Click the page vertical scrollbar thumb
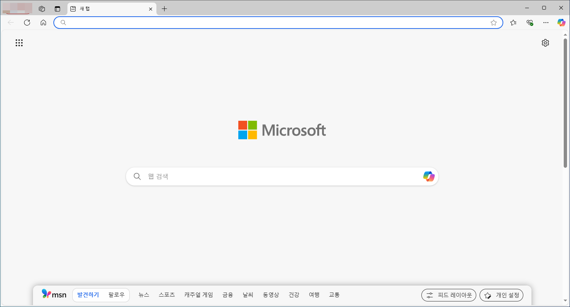 565,103
